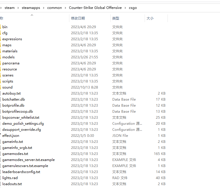Select the scripts folder
This screenshot has width=220, height=188.
pos(8,81)
